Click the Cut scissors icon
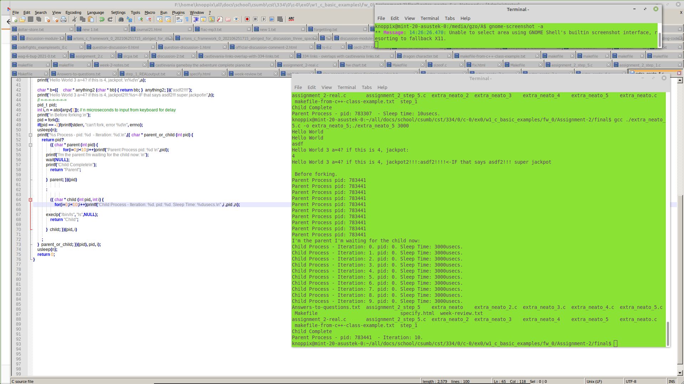This screenshot has height=384, width=684. tap(74, 19)
